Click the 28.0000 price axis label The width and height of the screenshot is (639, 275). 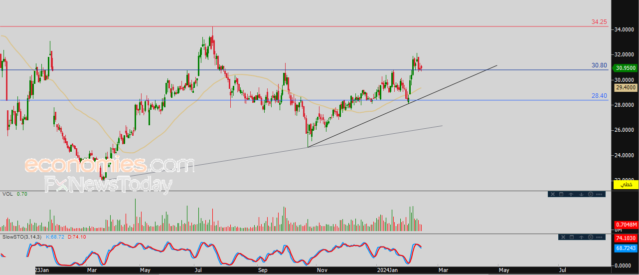pos(624,105)
